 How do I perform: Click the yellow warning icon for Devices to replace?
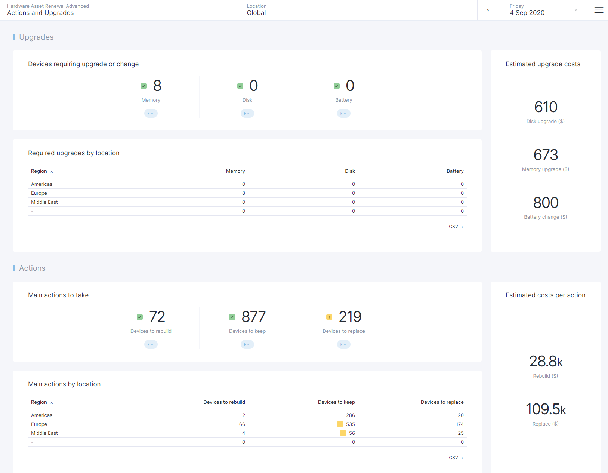coord(329,317)
